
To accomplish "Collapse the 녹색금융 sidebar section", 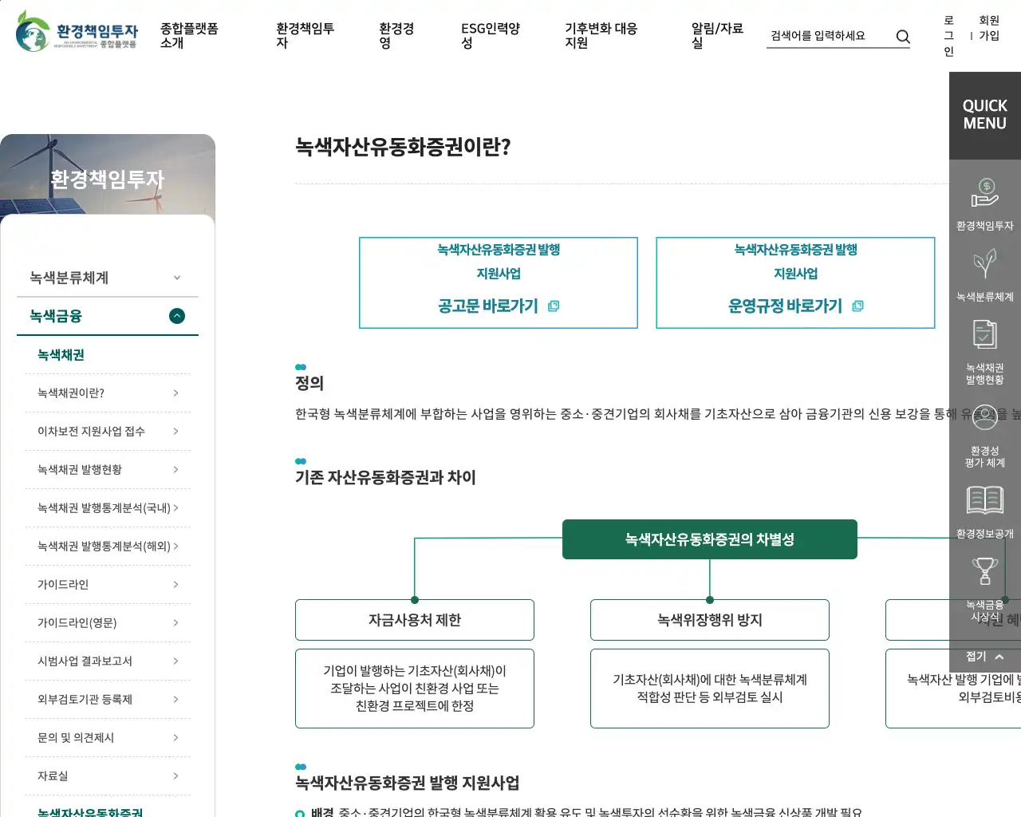I will (x=177, y=316).
